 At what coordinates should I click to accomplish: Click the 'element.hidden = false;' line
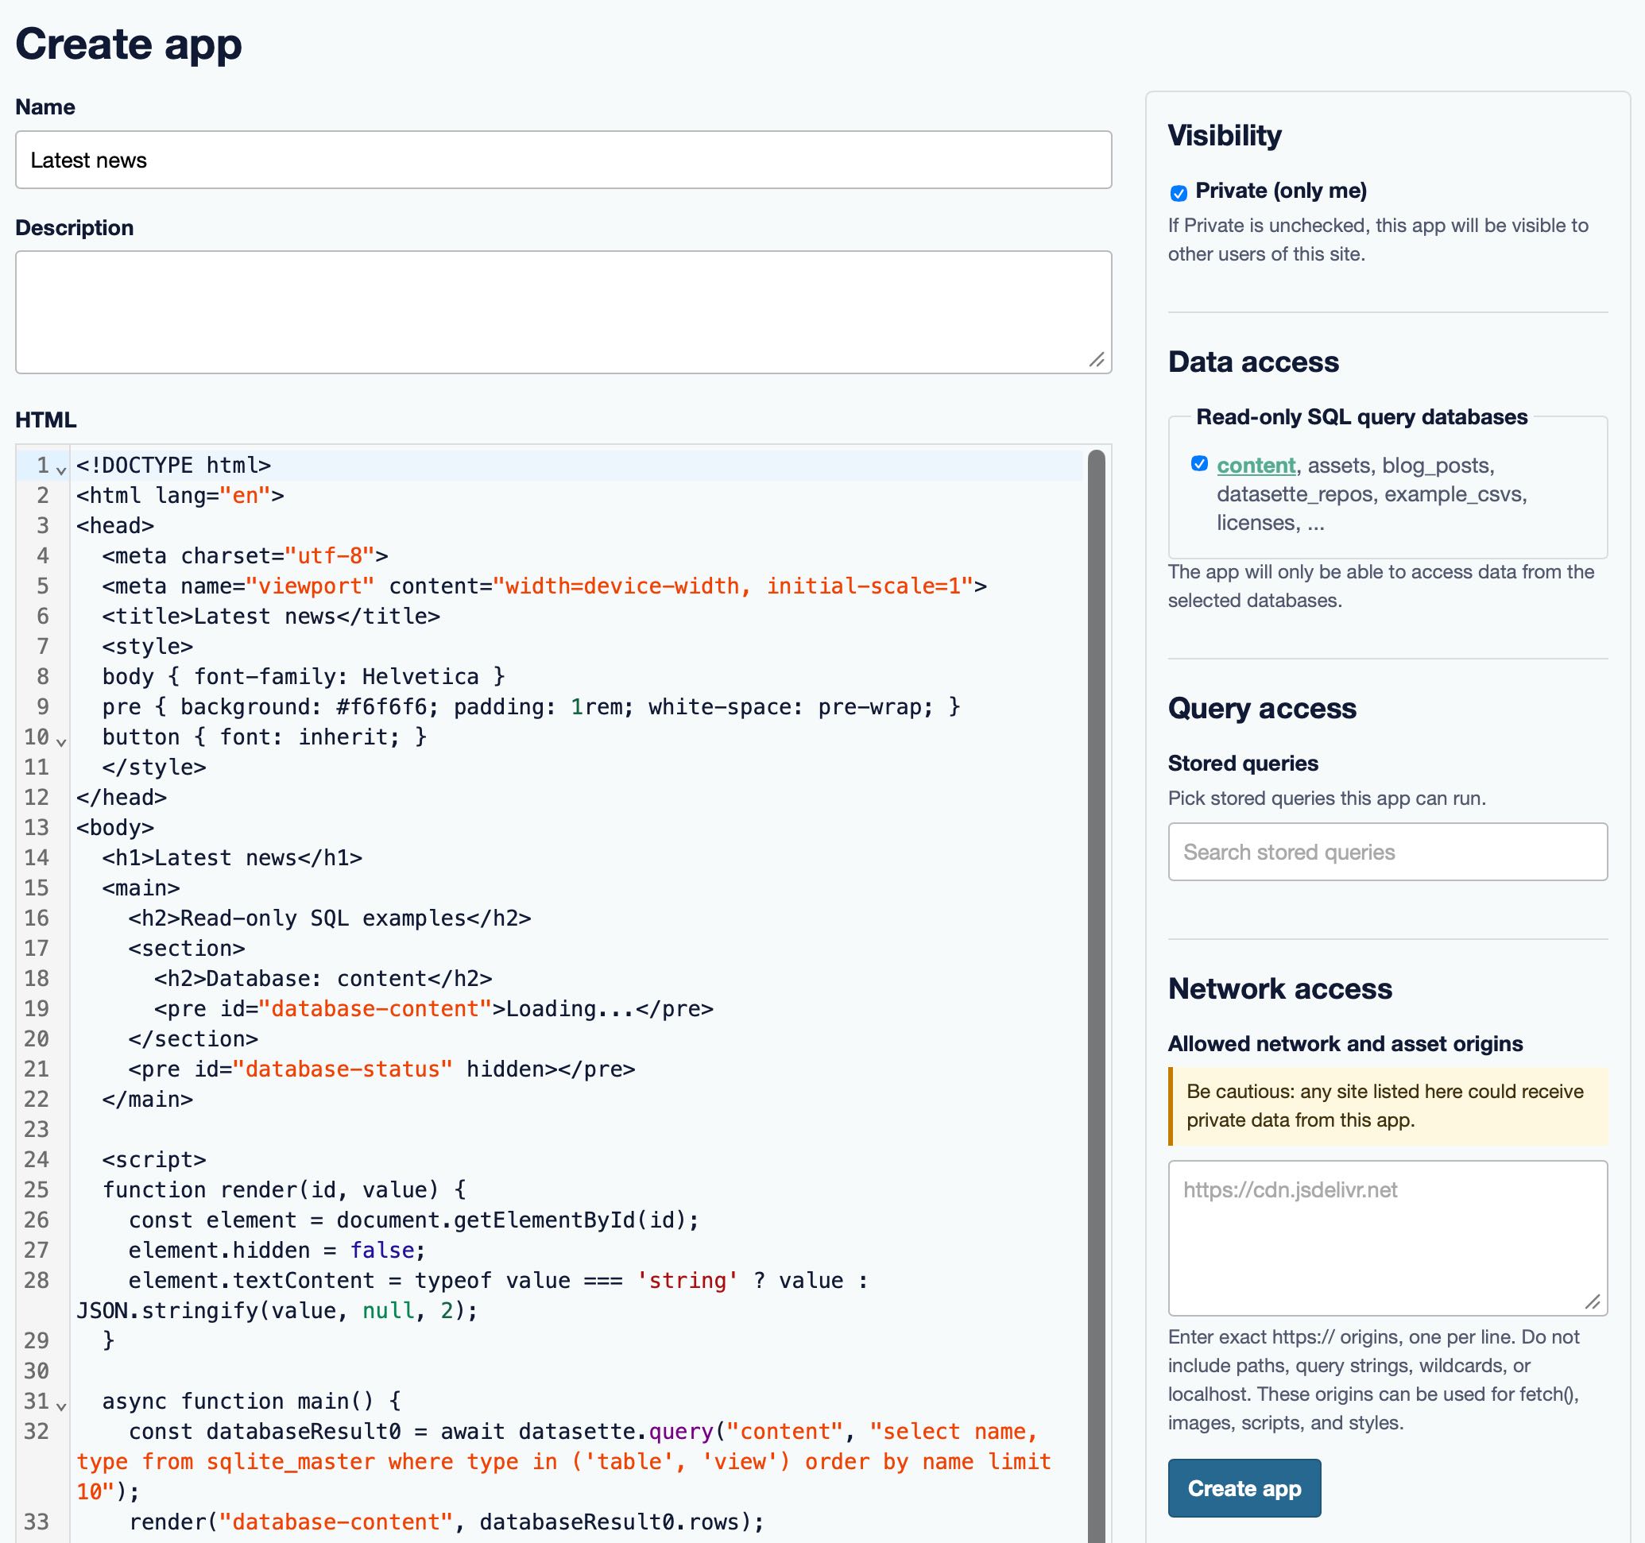(277, 1250)
